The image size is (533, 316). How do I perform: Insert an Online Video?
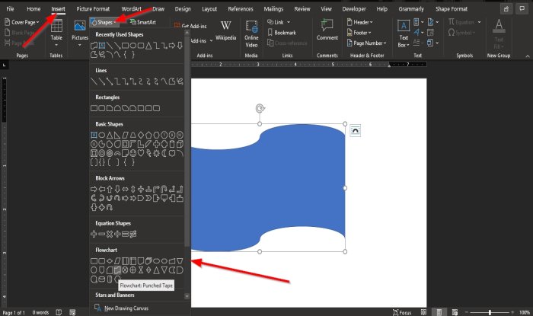click(251, 34)
